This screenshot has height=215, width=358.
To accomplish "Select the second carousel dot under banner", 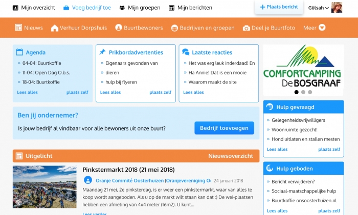I will coord(303,92).
